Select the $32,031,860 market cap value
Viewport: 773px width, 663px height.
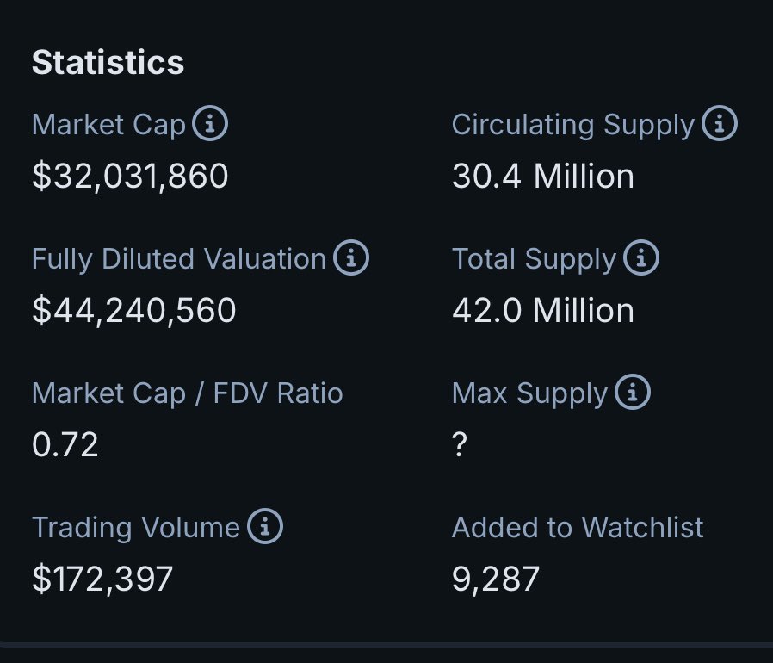[130, 176]
